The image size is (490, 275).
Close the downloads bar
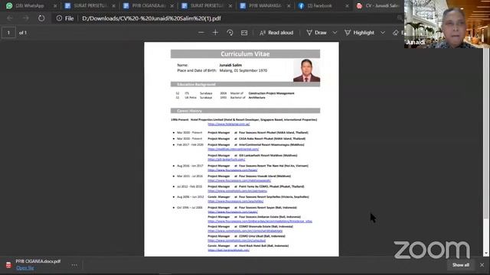(482, 265)
